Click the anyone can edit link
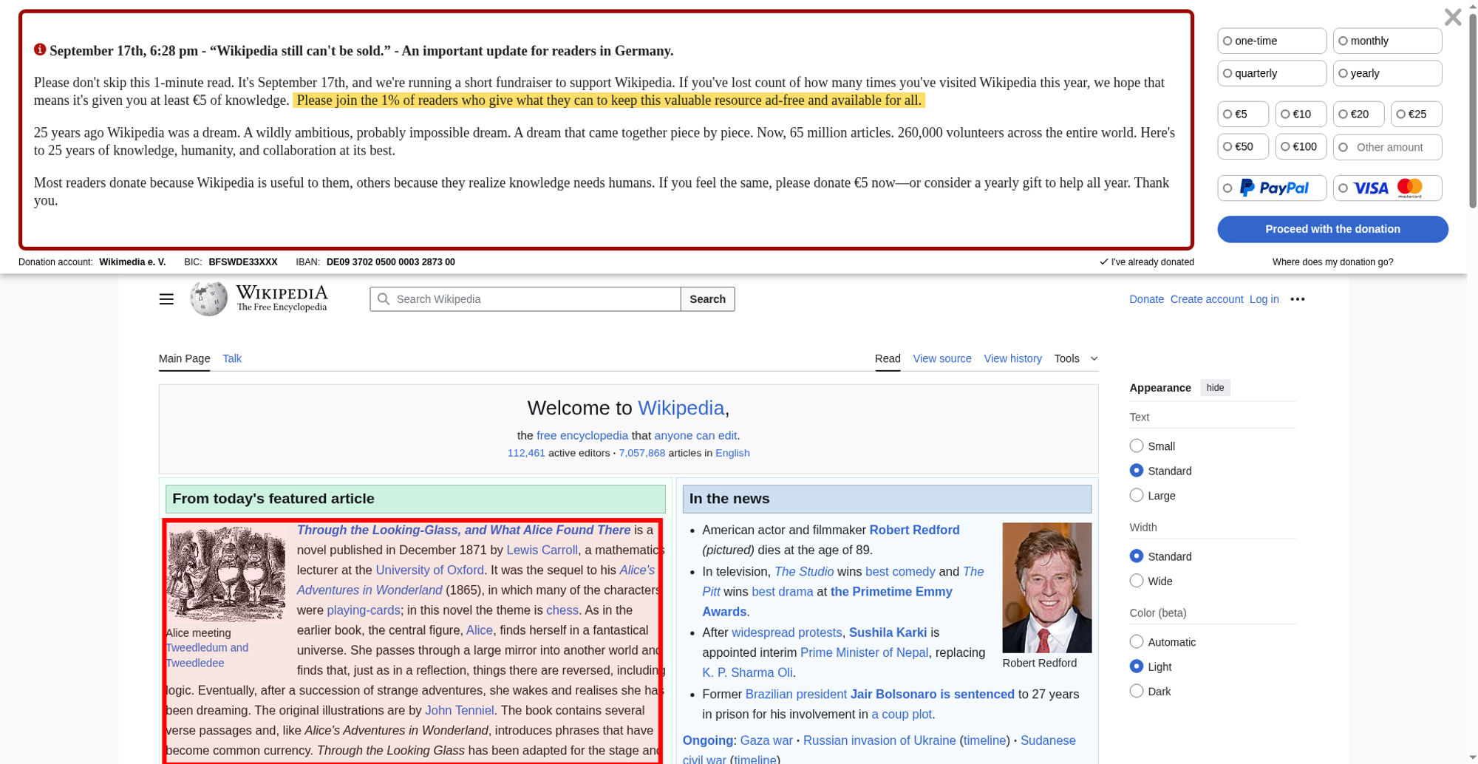The image size is (1478, 764). coord(695,435)
